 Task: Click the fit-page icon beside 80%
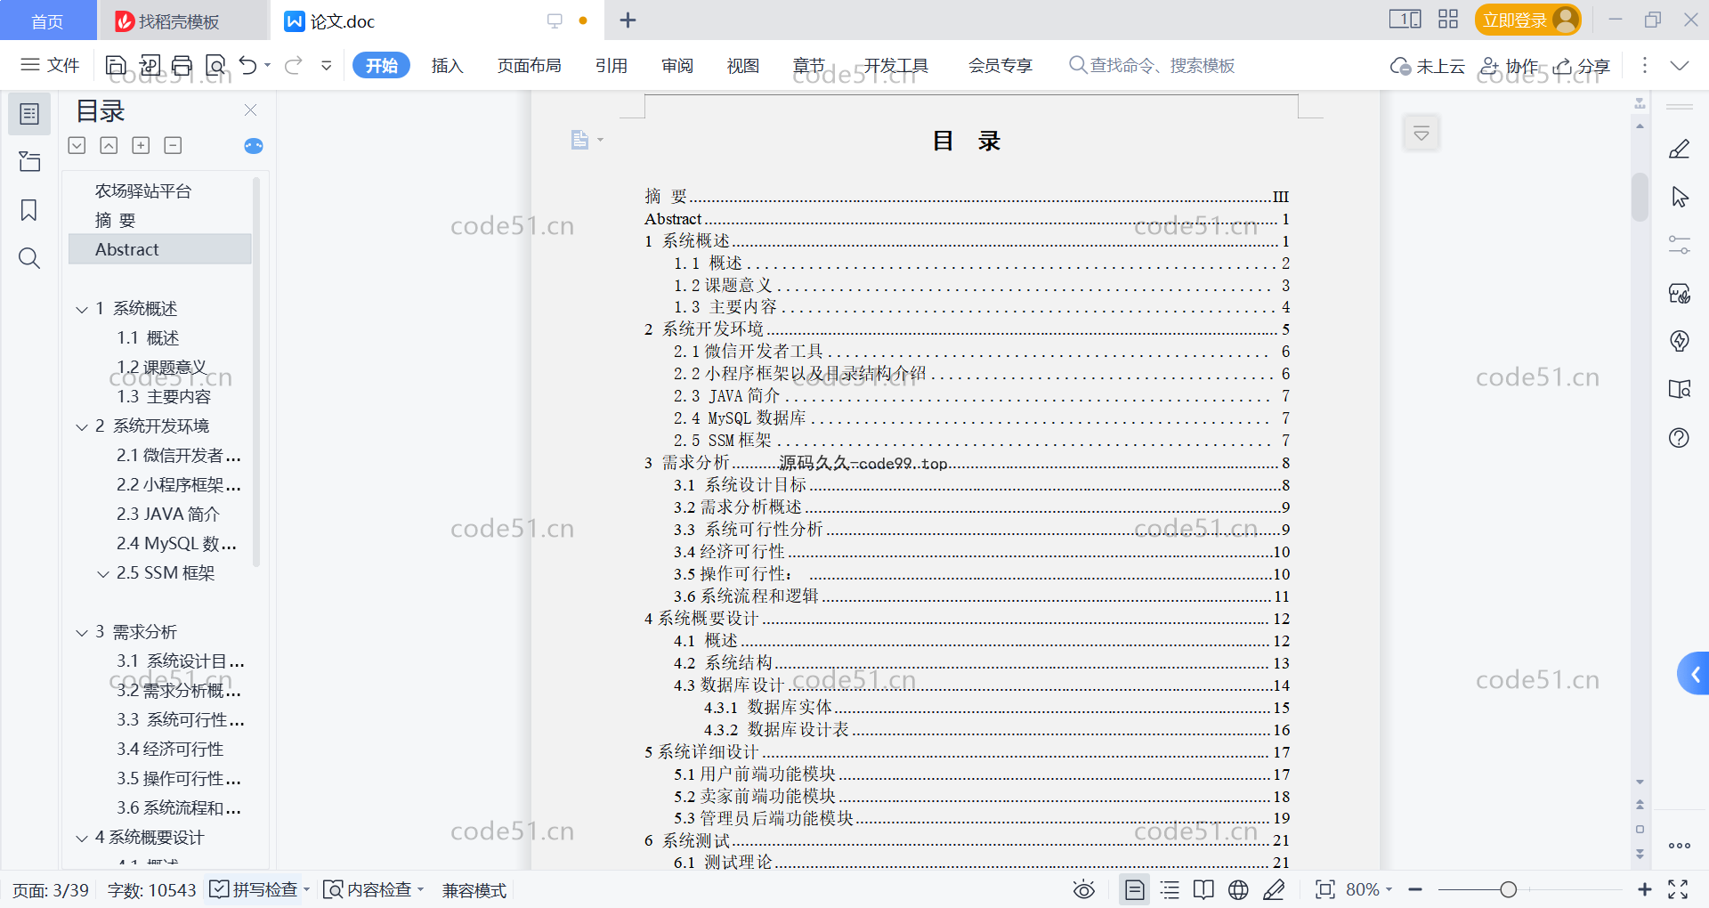[1325, 889]
